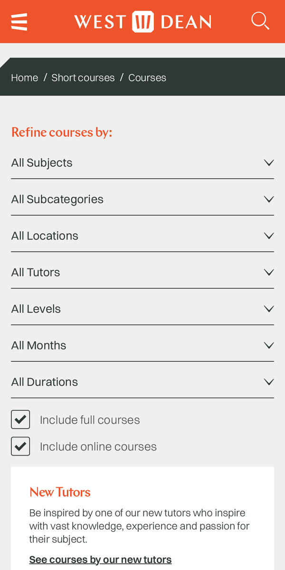Toggle Include online courses checkbox
Viewport: 285px width, 570px height.
20,446
